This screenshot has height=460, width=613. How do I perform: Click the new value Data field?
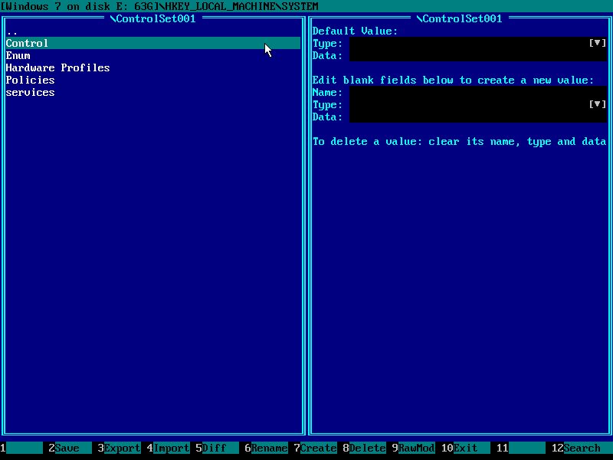tap(477, 117)
